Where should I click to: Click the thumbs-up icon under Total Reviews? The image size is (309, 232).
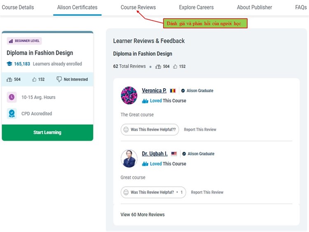click(158, 66)
